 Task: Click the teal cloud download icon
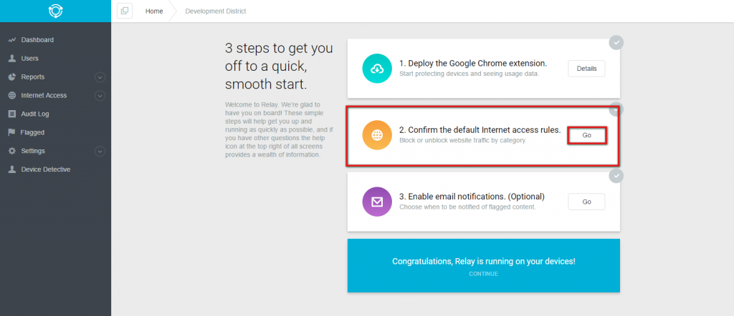tap(377, 69)
